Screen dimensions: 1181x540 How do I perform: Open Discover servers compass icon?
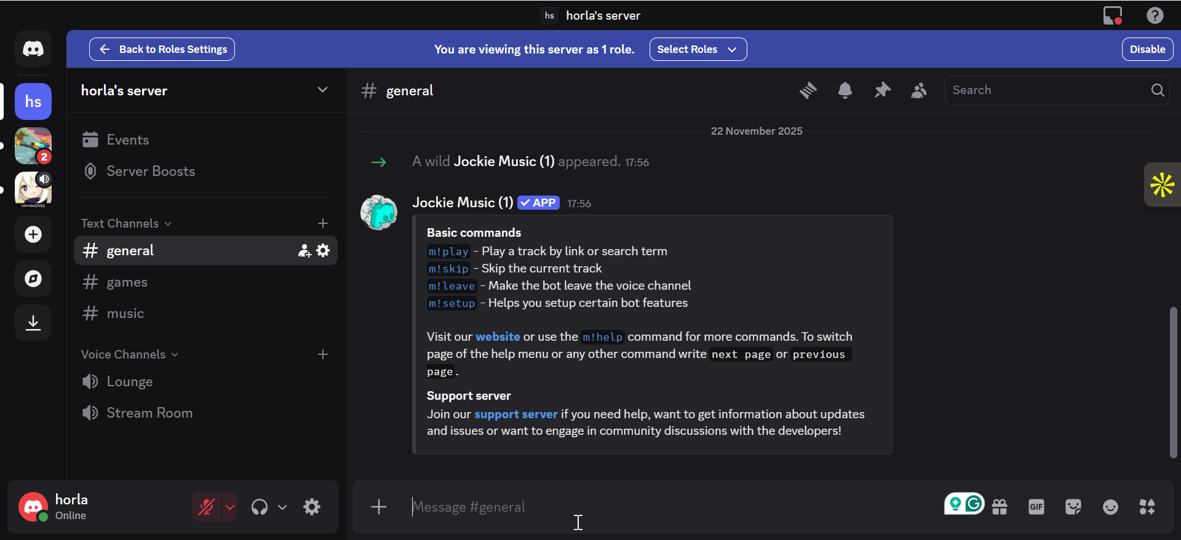point(33,279)
